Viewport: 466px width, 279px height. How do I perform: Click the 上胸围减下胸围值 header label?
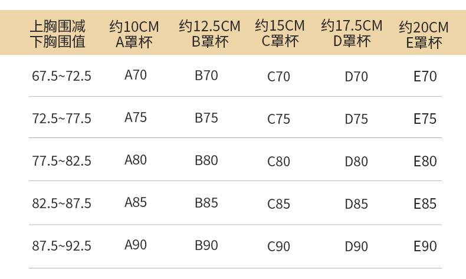[x=58, y=34]
